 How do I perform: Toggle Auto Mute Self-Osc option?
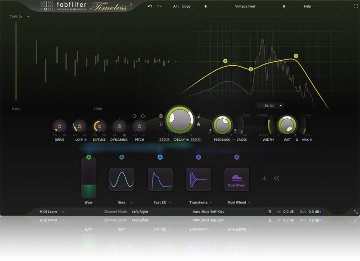point(208,211)
